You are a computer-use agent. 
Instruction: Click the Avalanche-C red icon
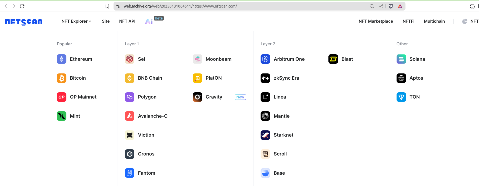[129, 116]
